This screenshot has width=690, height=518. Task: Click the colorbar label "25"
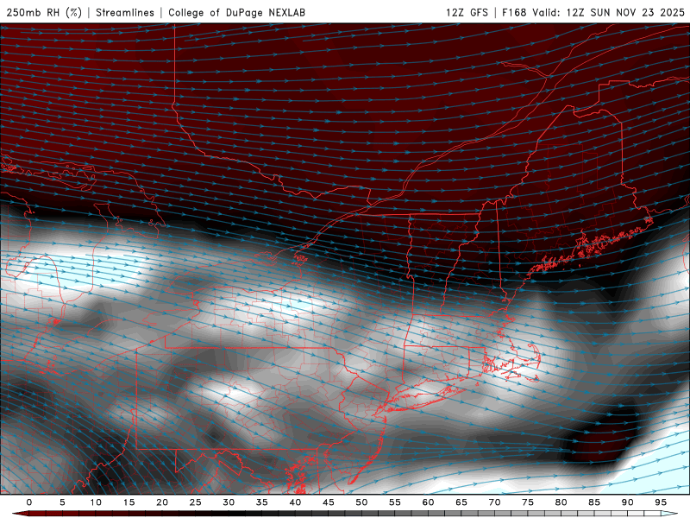click(x=195, y=502)
